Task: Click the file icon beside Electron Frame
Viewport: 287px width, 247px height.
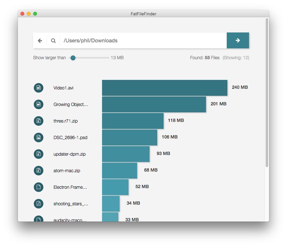Action: click(38, 187)
